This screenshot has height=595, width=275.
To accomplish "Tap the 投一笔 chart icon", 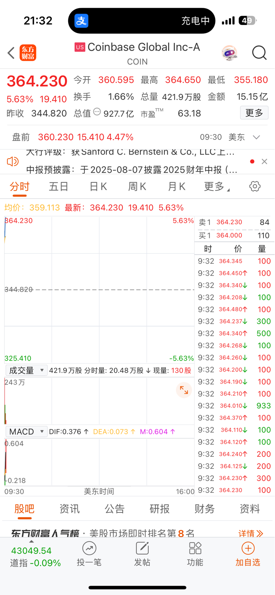I will coord(89,548).
